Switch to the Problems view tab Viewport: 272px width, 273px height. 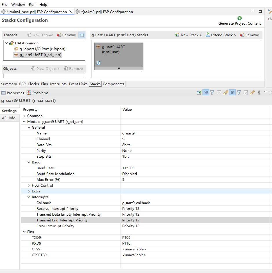click(38, 93)
